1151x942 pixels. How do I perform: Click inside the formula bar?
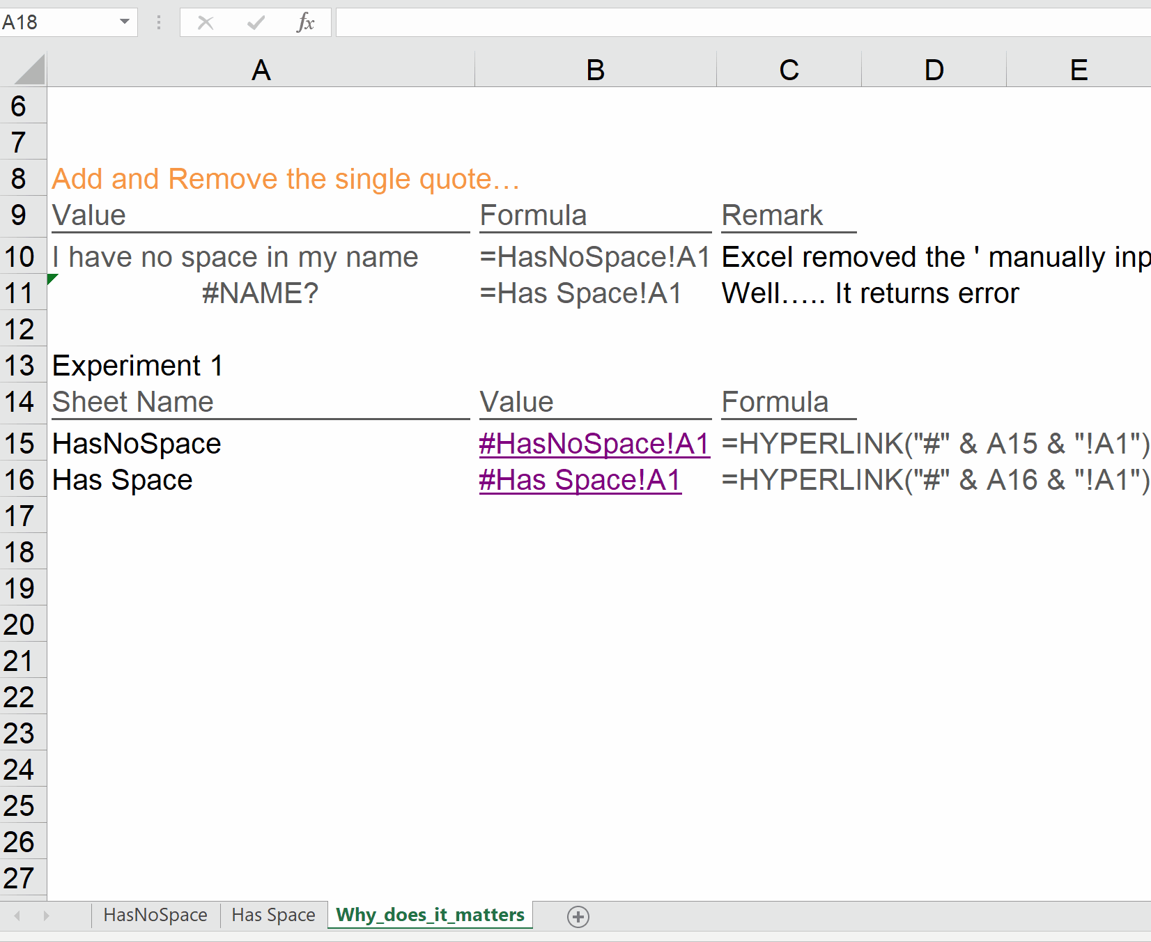coord(627,22)
